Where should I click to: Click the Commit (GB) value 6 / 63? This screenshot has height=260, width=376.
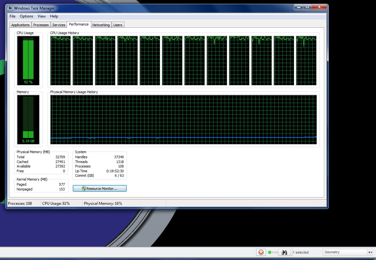(x=119, y=176)
